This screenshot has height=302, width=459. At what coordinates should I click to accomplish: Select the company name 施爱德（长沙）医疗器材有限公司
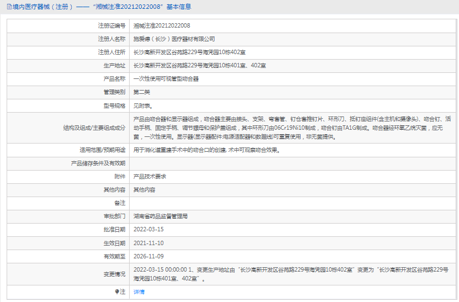pos(174,39)
